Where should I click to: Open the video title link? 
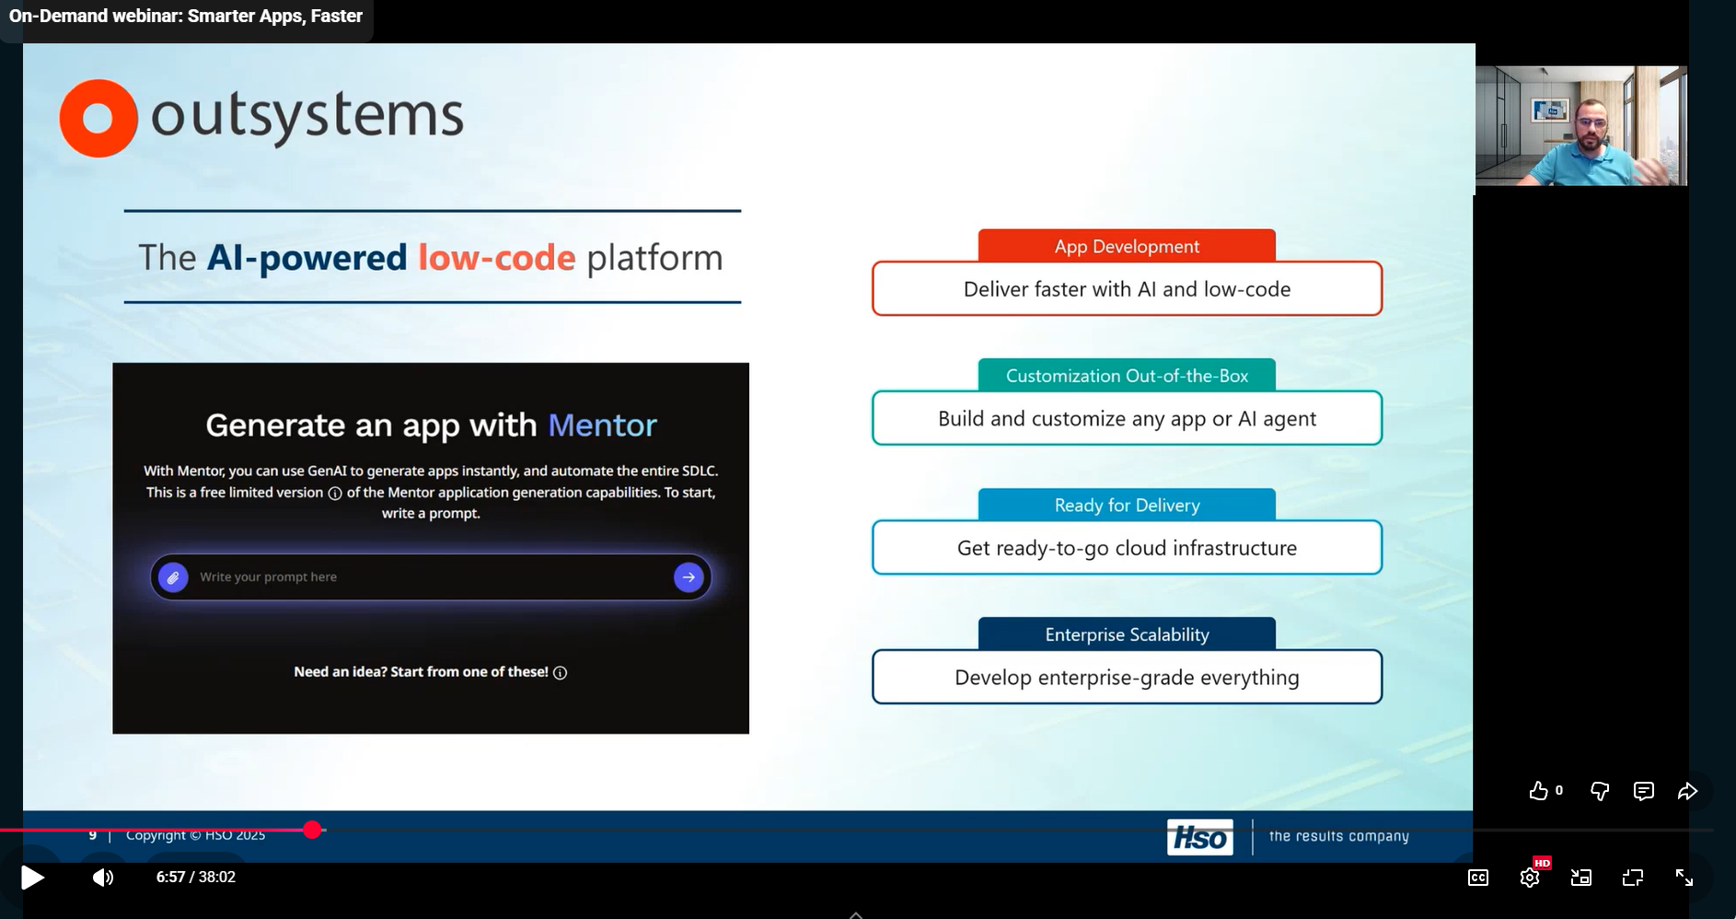tap(186, 17)
